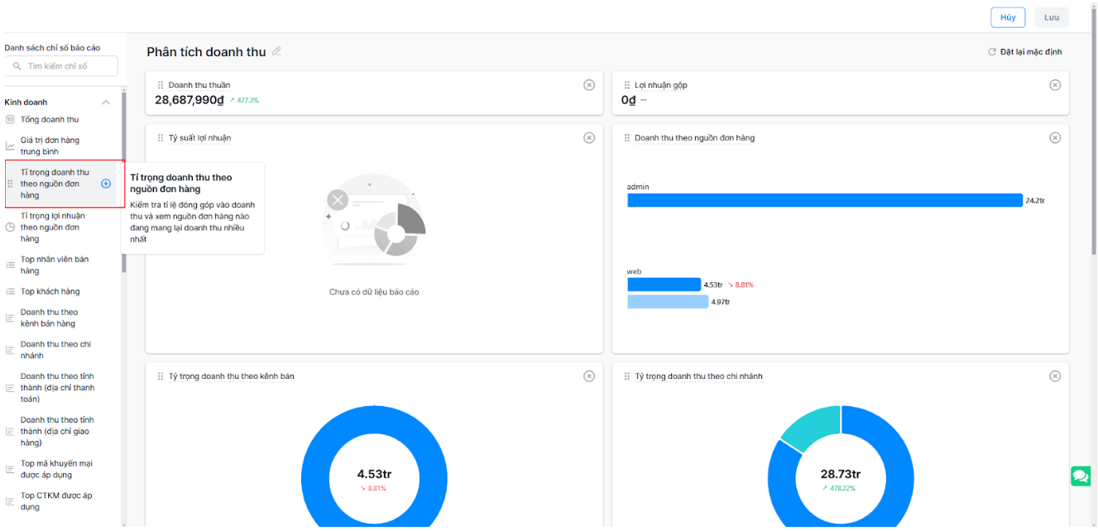
Task: Click the web label in source chart
Action: coord(634,271)
